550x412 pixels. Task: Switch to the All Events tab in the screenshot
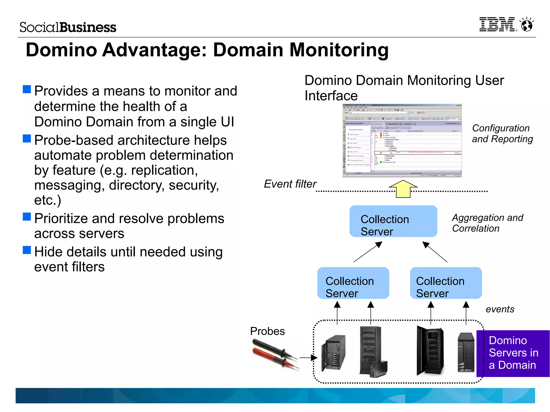pos(408,124)
